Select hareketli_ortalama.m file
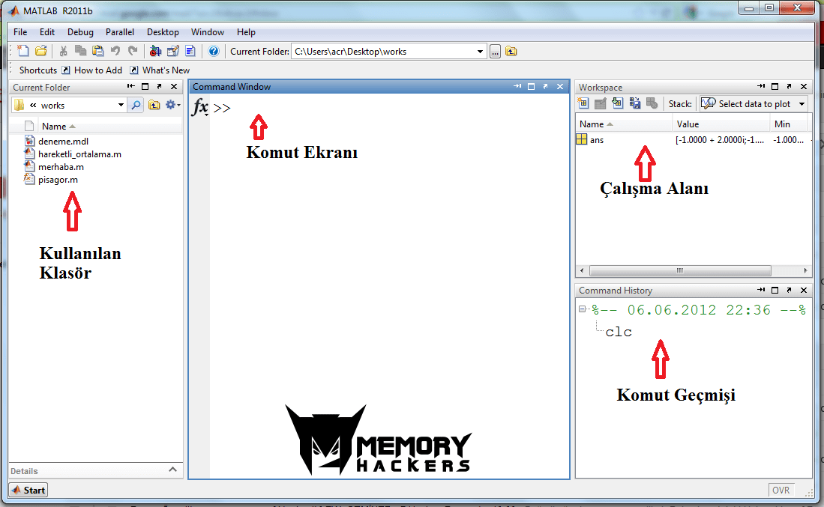Screen dimensions: 824x507 point(79,154)
